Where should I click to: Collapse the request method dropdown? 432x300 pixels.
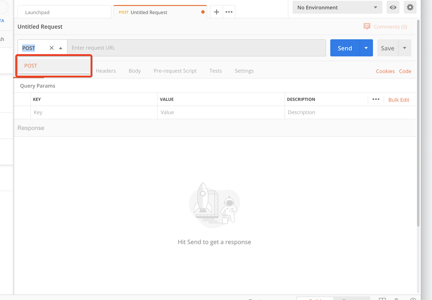(x=60, y=48)
